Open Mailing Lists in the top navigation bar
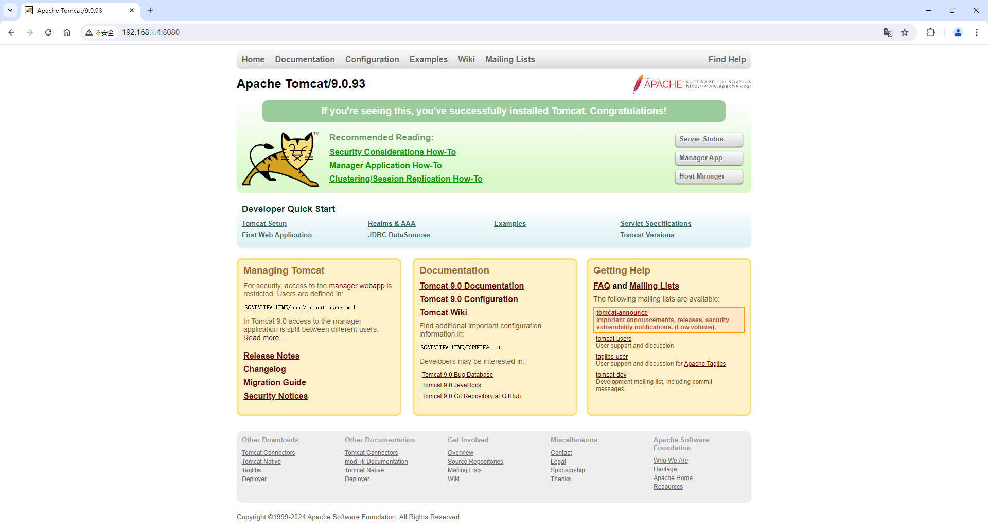 (x=510, y=60)
